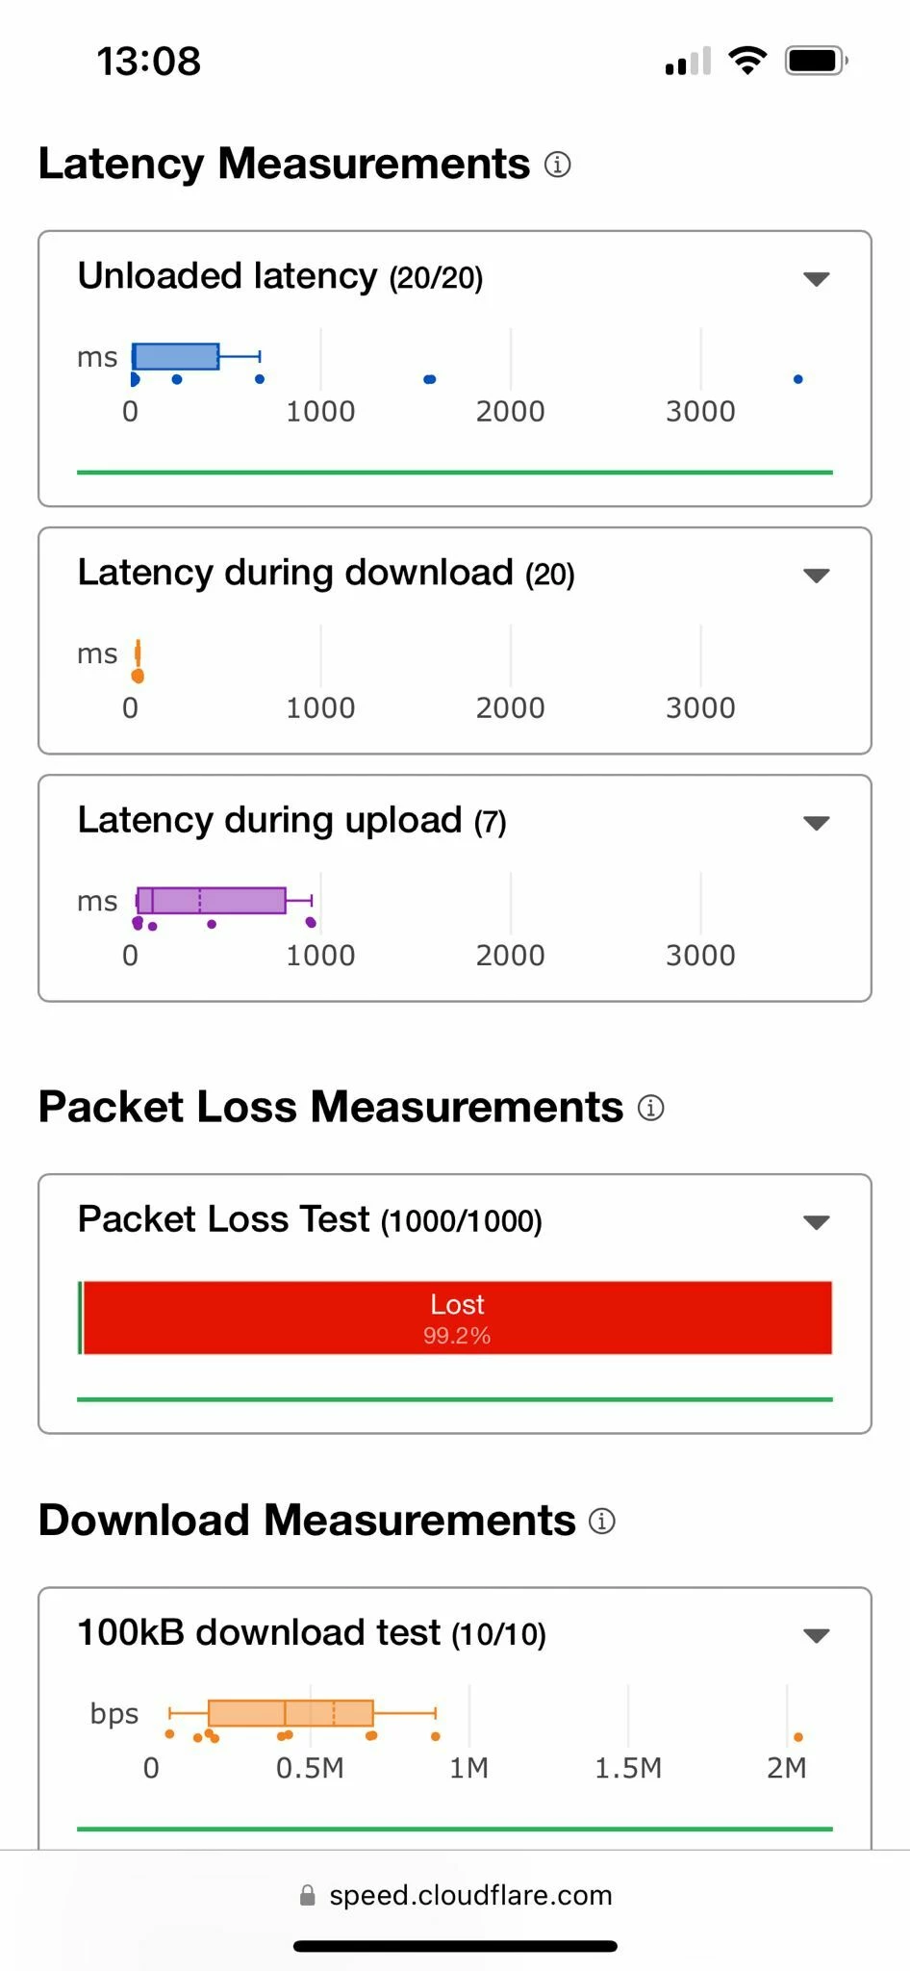Open info icon beside Packet Loss Measurements
This screenshot has height=1971, width=910.
tap(651, 1108)
